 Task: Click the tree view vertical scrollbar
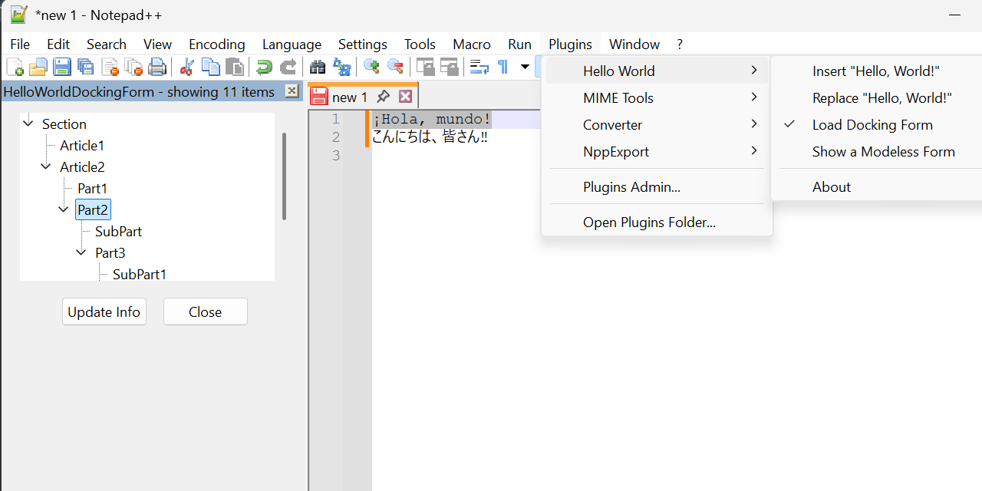click(284, 176)
